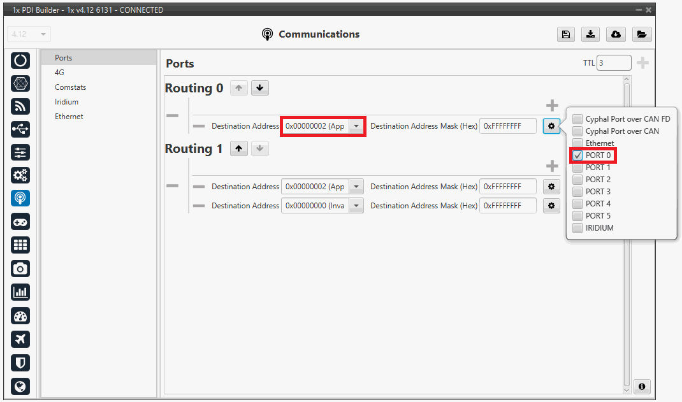The width and height of the screenshot is (682, 402).
Task: Click the info button at bottom right
Action: [642, 387]
